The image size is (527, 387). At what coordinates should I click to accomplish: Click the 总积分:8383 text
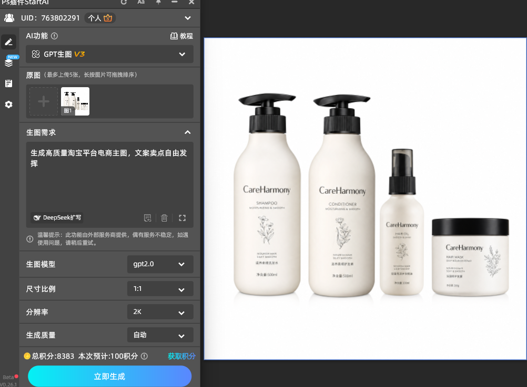(53, 356)
